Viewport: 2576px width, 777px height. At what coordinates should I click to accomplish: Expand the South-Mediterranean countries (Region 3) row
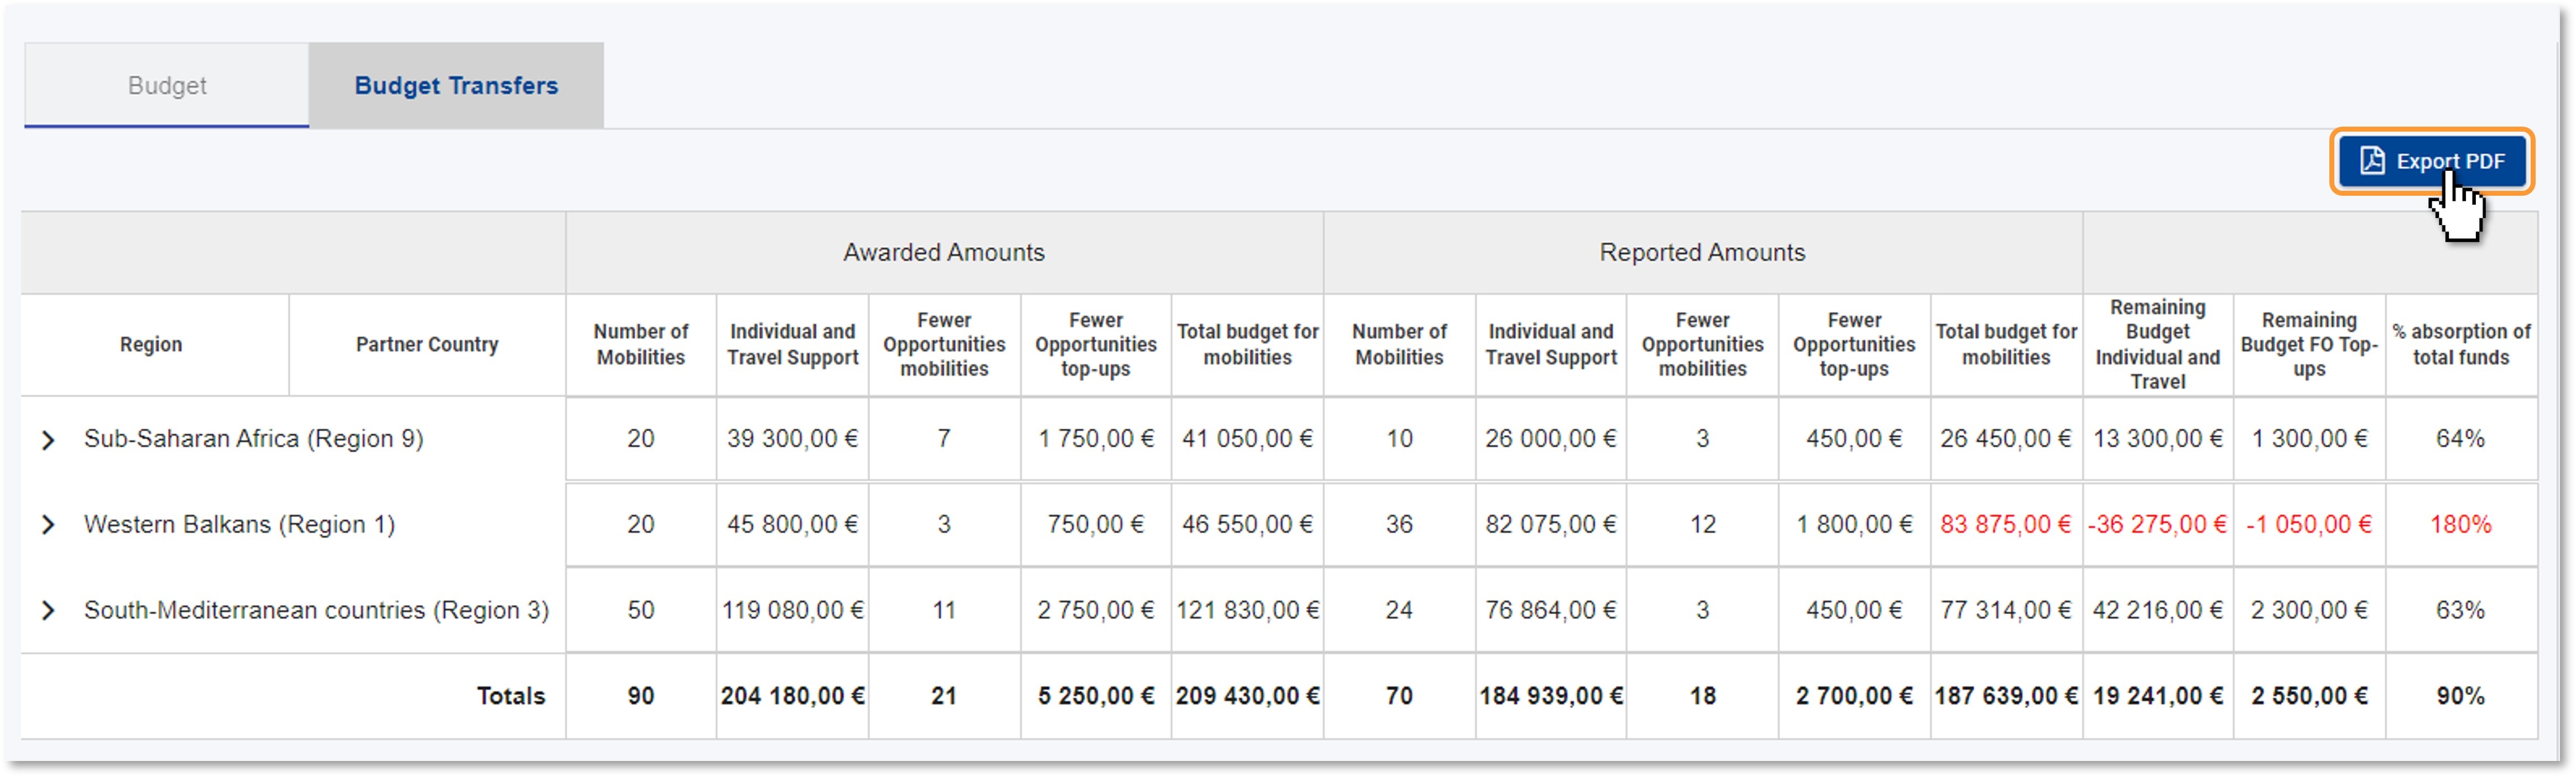pos(48,611)
